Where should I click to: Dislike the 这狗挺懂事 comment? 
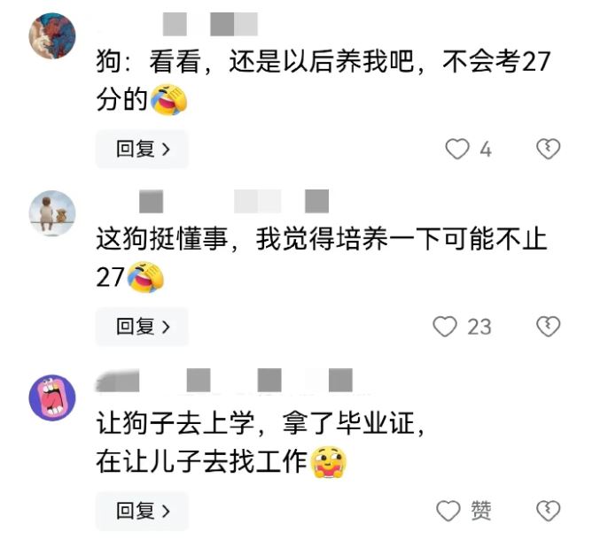point(548,326)
